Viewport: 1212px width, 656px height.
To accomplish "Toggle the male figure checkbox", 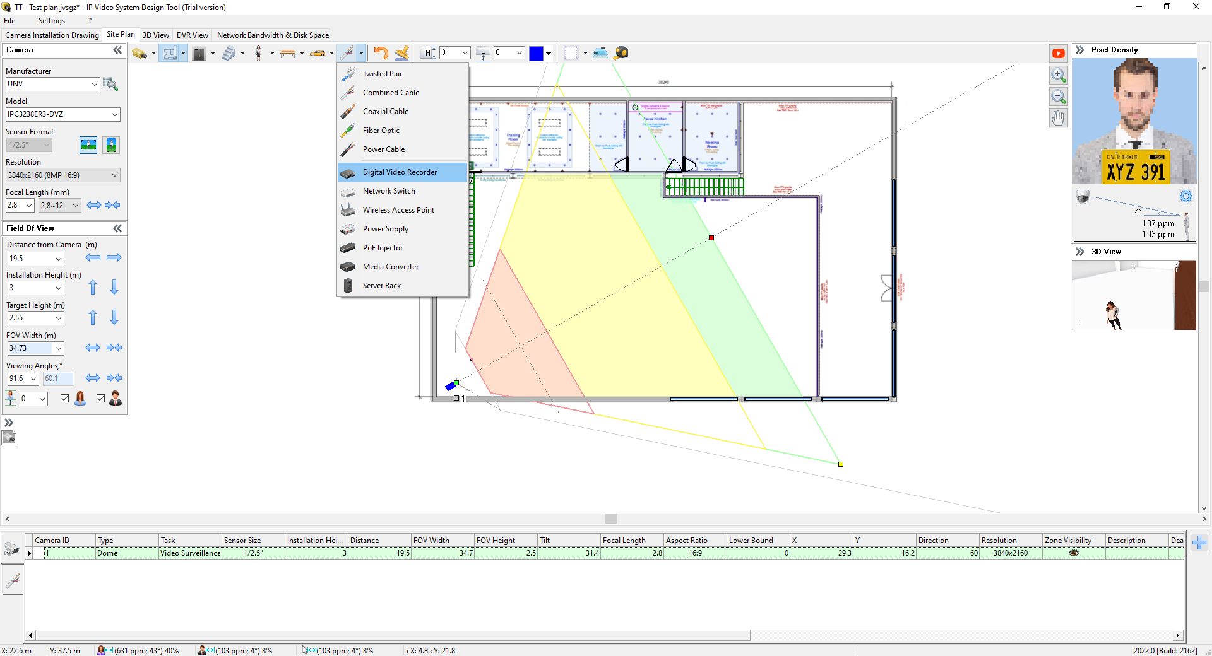I will [x=100, y=399].
